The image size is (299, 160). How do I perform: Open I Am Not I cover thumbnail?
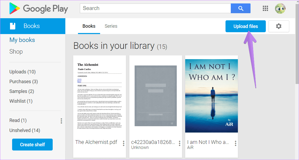point(212,96)
